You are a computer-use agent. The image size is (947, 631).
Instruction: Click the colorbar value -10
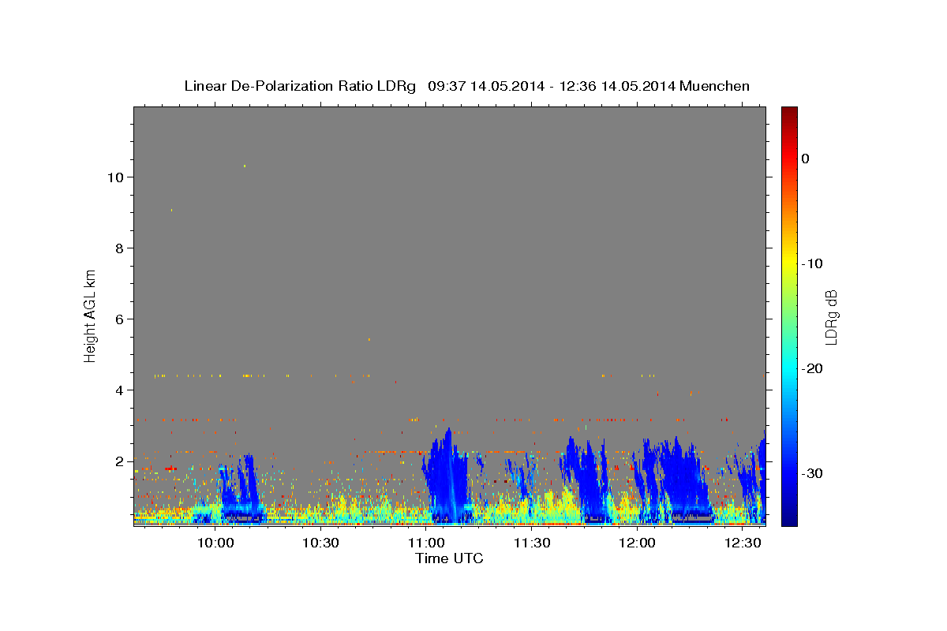812,263
